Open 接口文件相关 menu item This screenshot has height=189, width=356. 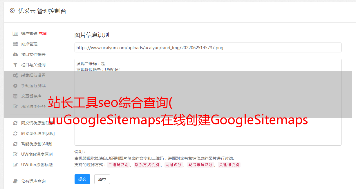pyautogui.click(x=33, y=54)
